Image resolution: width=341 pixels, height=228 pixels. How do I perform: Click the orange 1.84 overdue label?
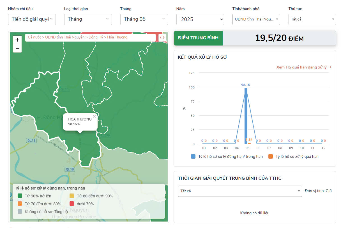pos(249,140)
